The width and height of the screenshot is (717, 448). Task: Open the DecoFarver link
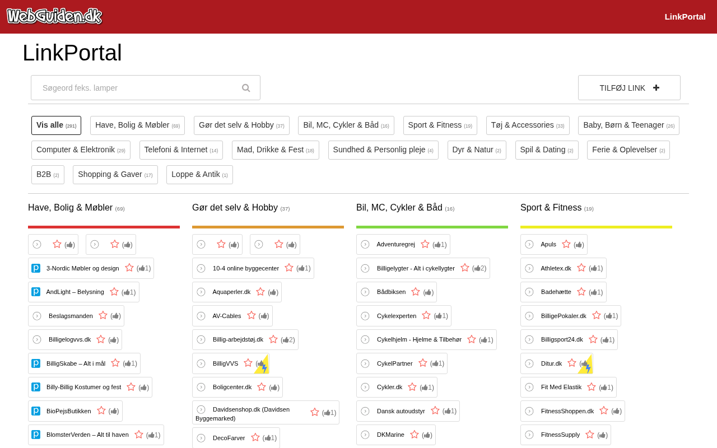point(229,438)
